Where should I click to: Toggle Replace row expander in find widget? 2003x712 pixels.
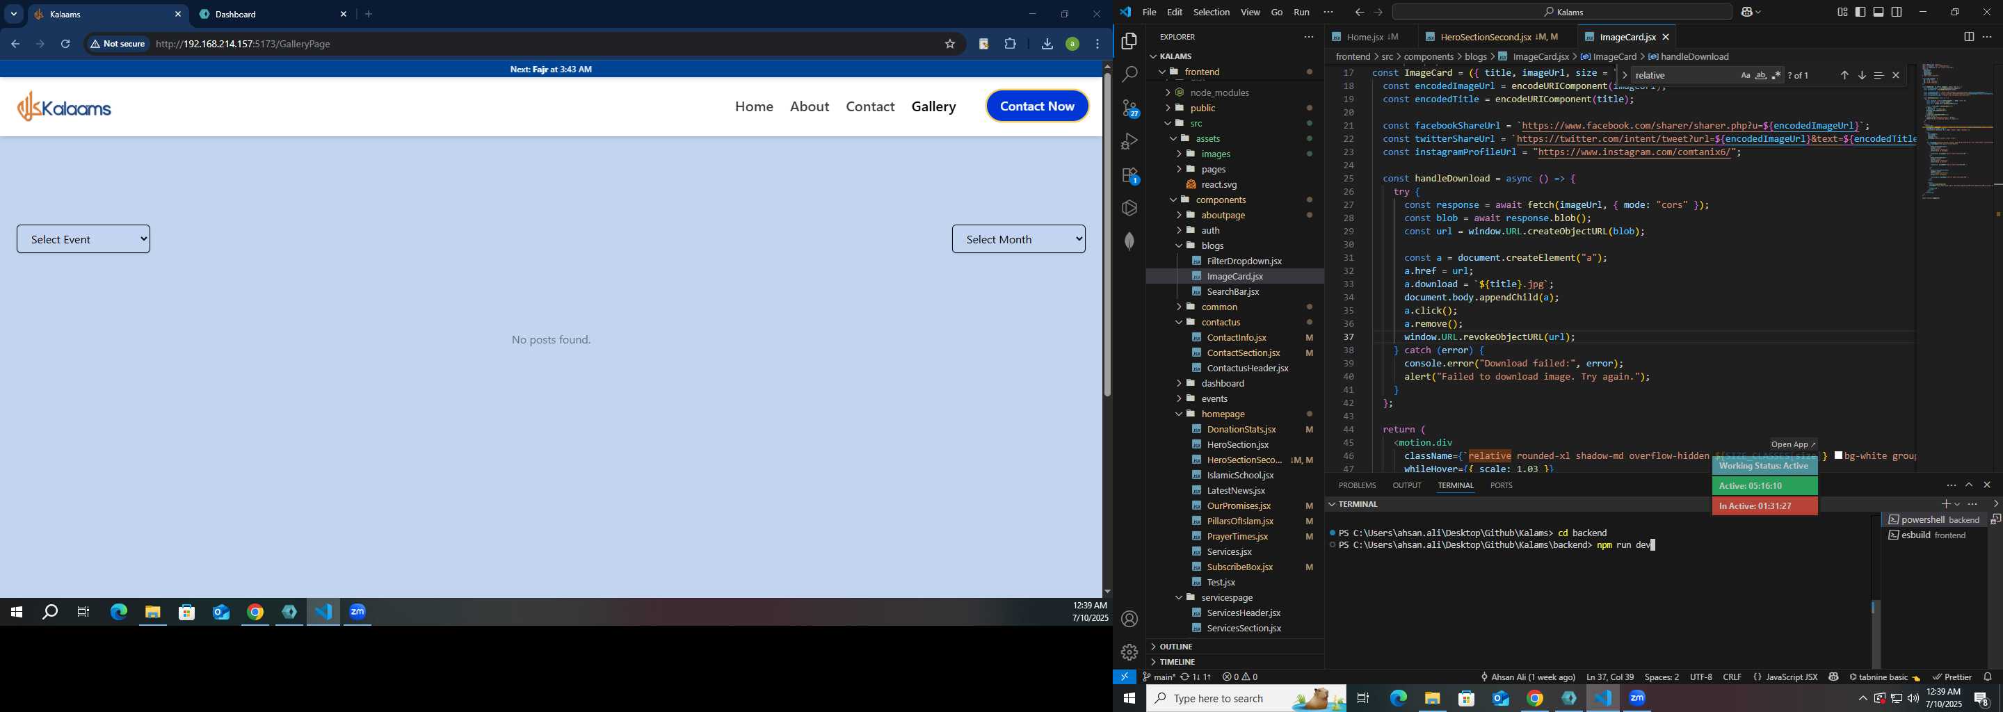pyautogui.click(x=1625, y=75)
